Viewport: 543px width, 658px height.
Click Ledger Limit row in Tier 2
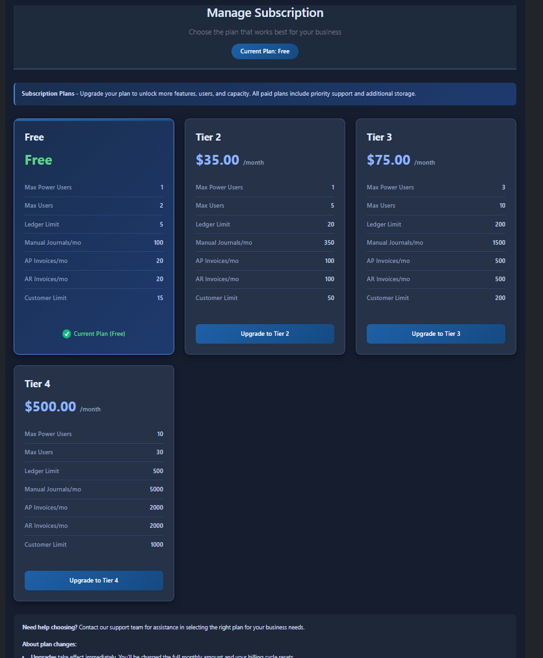click(265, 225)
